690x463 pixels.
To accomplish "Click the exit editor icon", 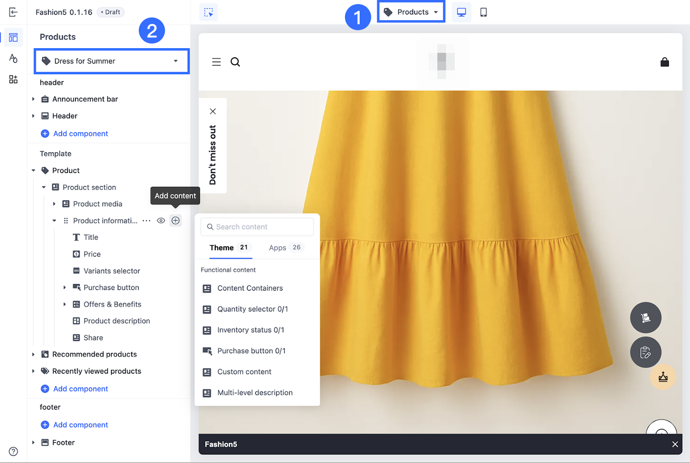I will [x=13, y=12].
